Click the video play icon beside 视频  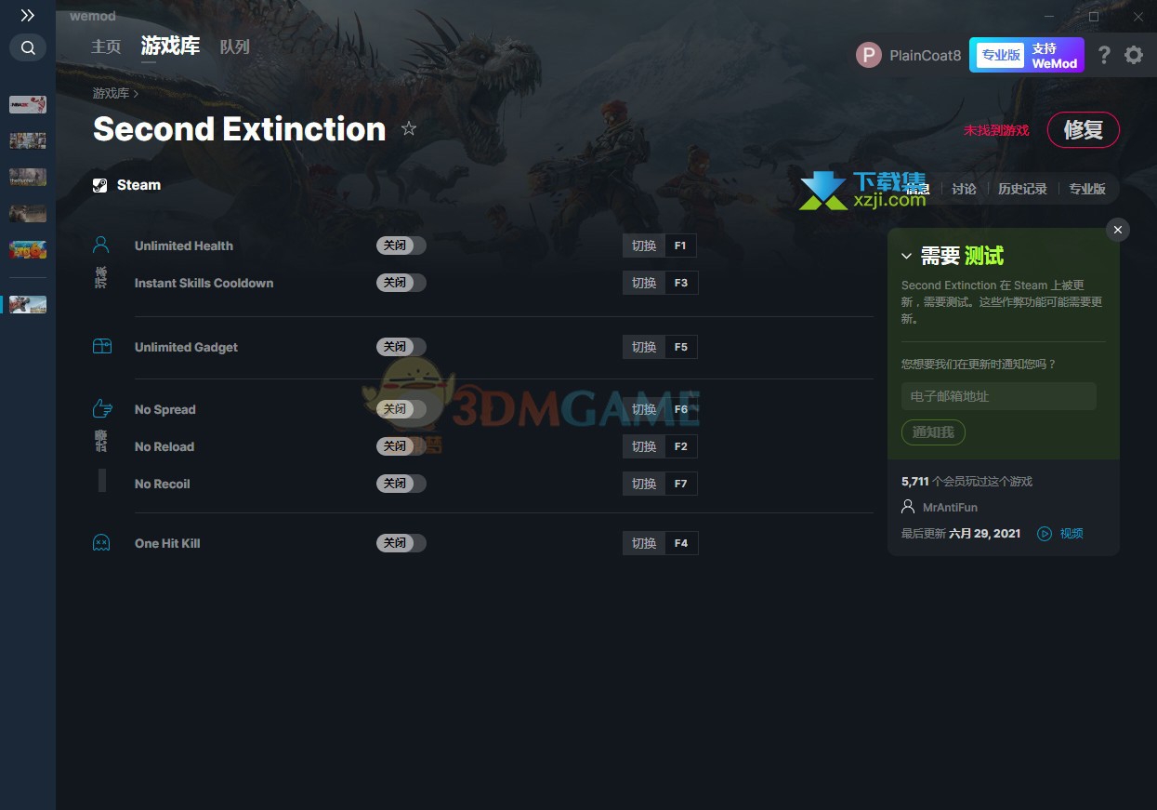point(1045,534)
